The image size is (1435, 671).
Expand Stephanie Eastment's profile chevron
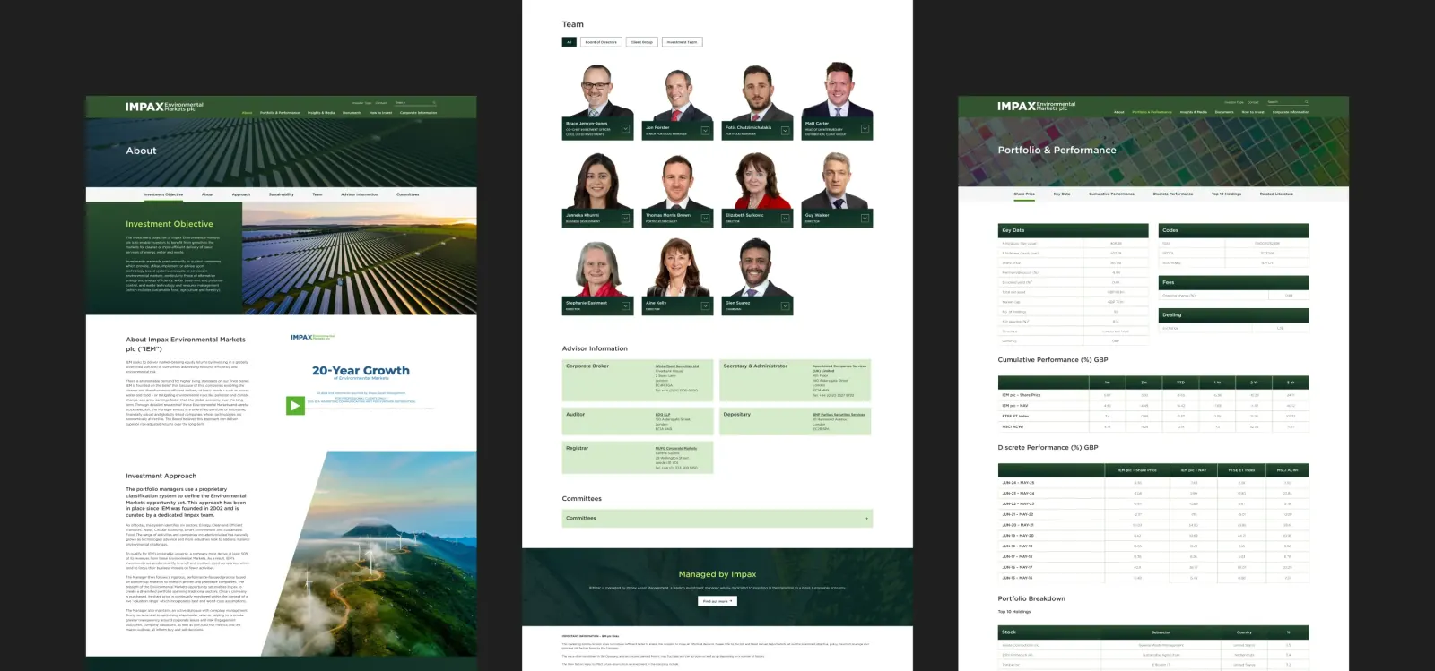(x=625, y=306)
